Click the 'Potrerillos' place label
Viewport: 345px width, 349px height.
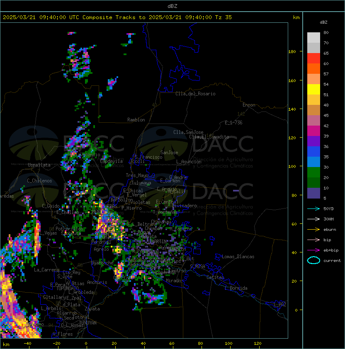click(x=69, y=229)
